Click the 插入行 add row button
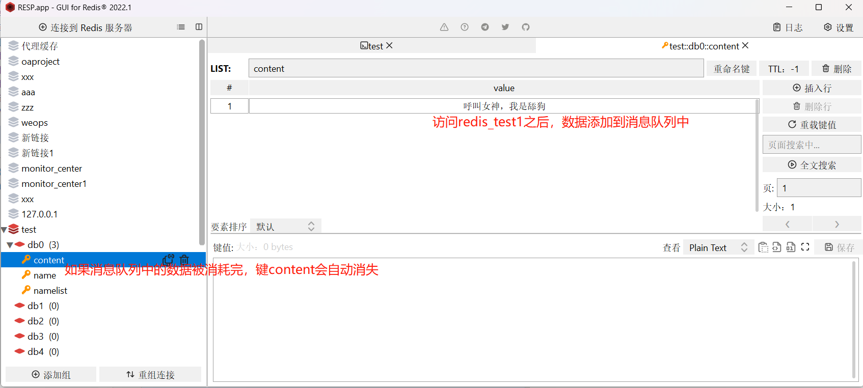The height and width of the screenshot is (388, 863). (812, 88)
